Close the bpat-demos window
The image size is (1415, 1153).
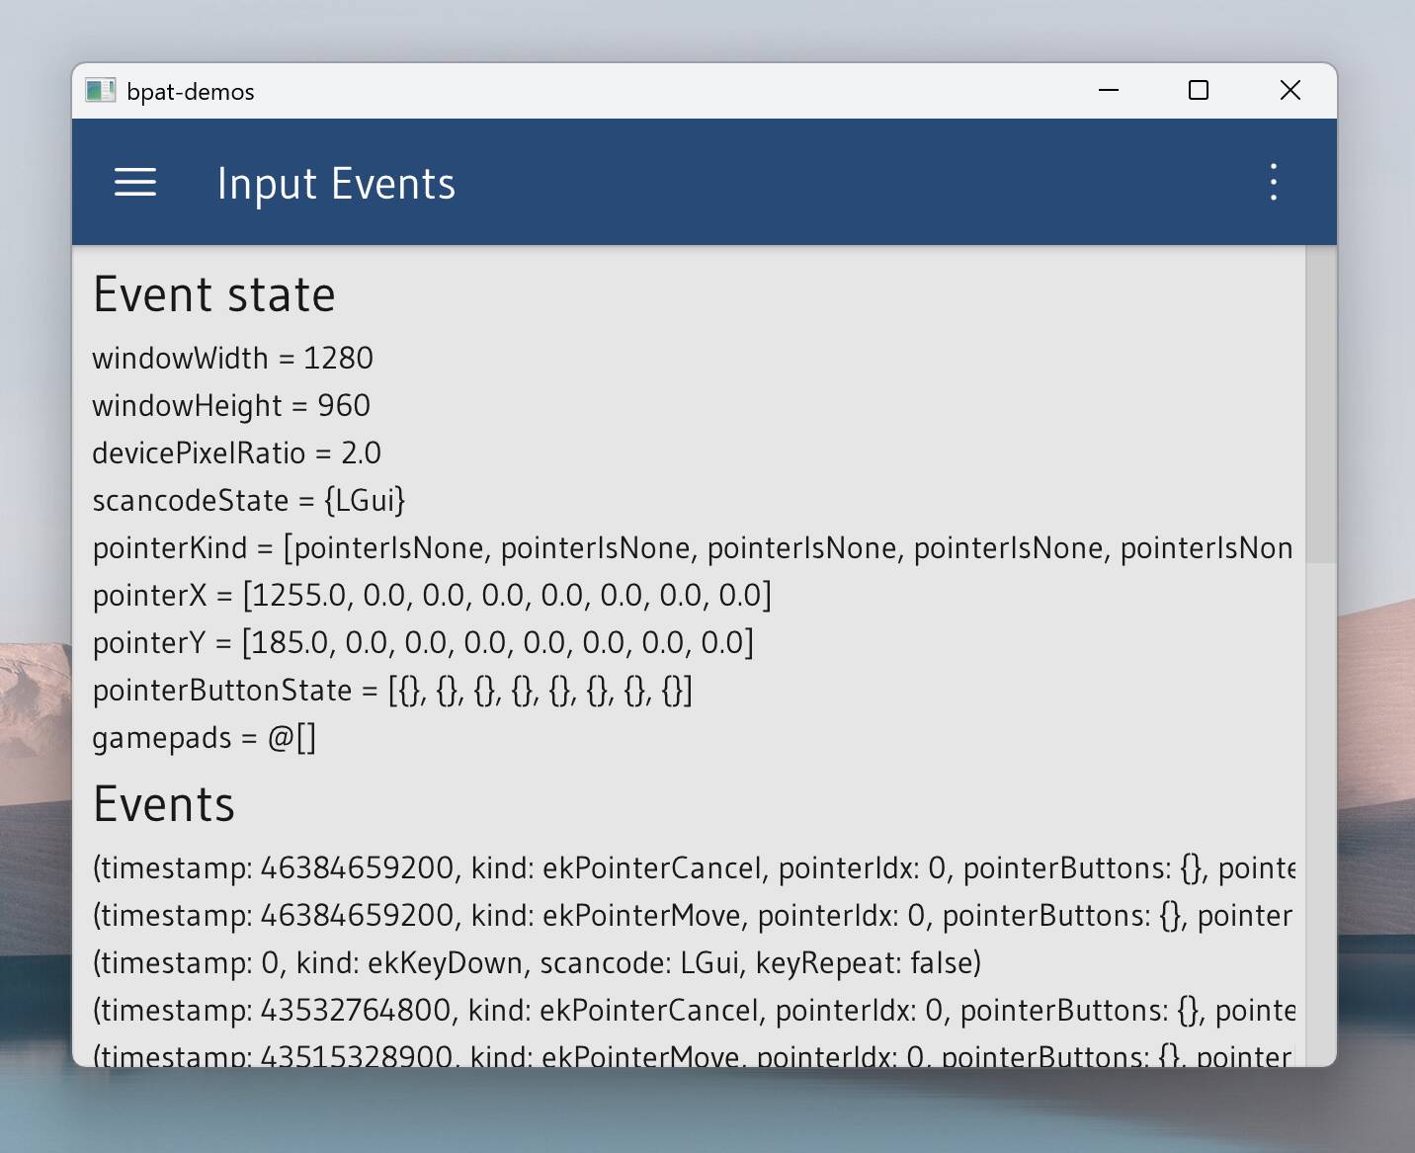[1290, 91]
